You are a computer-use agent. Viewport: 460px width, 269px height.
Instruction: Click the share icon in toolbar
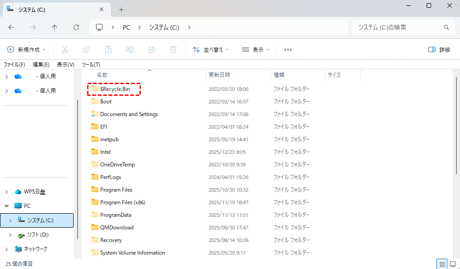(152, 49)
